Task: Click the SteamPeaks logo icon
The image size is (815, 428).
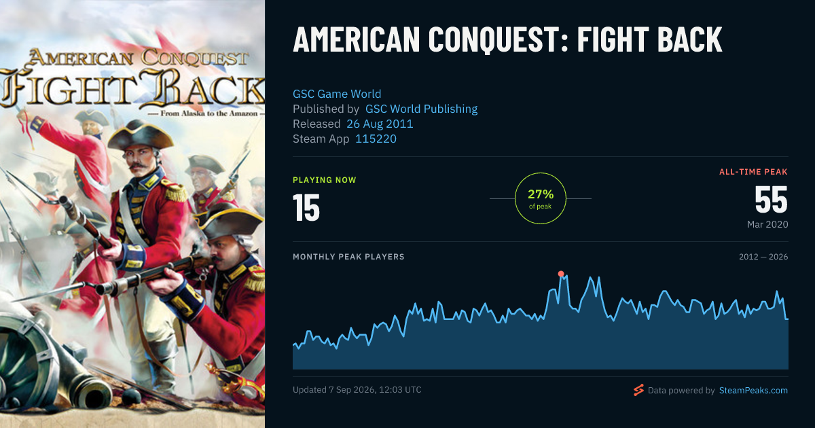Action: coord(638,390)
